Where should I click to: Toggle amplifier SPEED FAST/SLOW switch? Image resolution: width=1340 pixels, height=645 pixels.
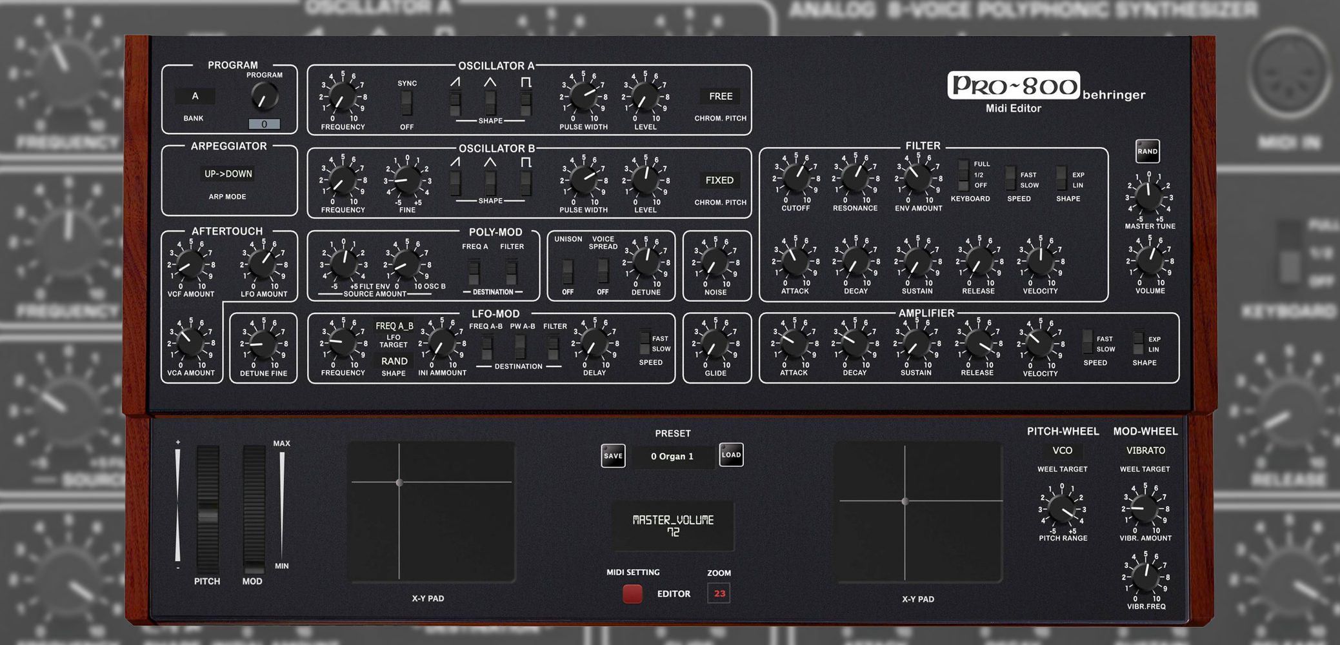1087,343
